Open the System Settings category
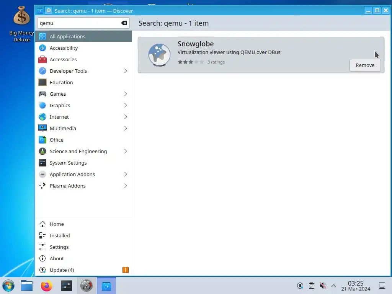The image size is (392, 294). coord(83,163)
